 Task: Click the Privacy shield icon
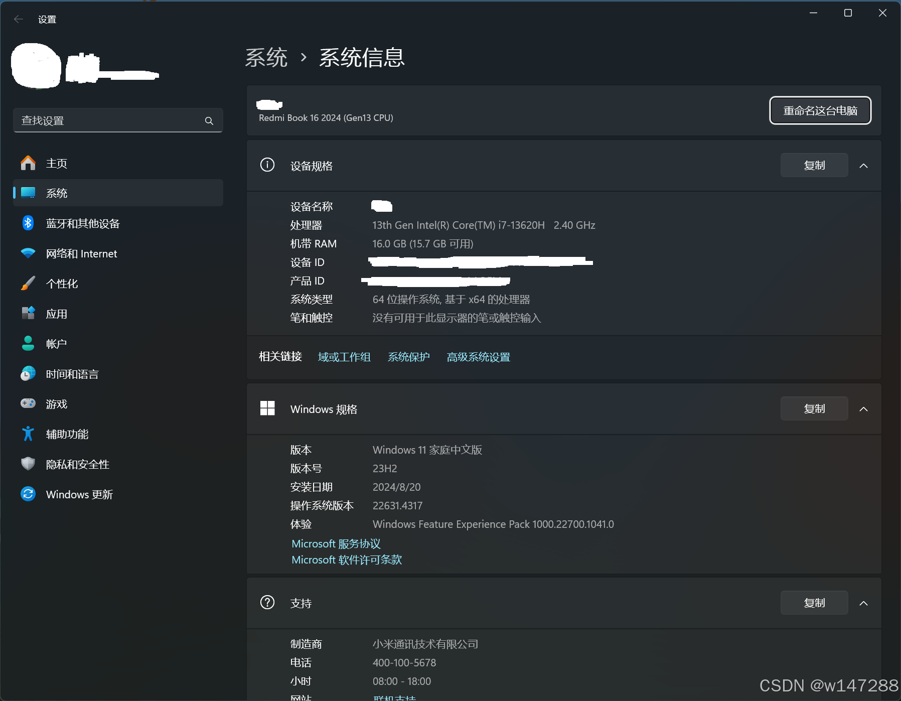[x=28, y=464]
